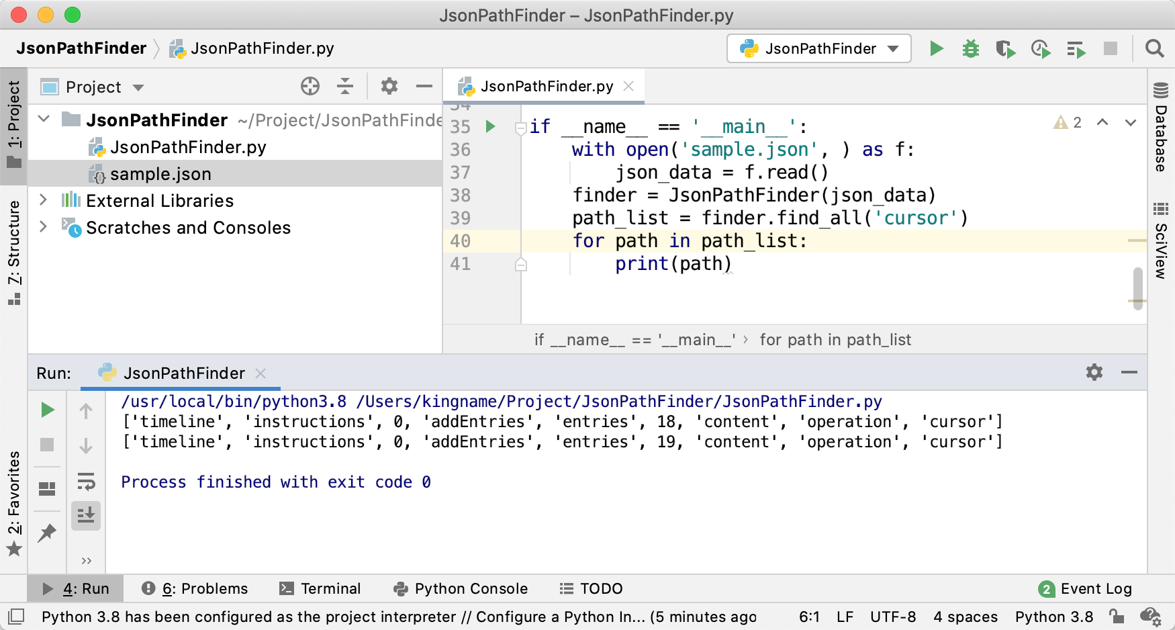Click the Debug bug icon in toolbar
Viewport: 1175px width, 630px height.
[x=970, y=49]
